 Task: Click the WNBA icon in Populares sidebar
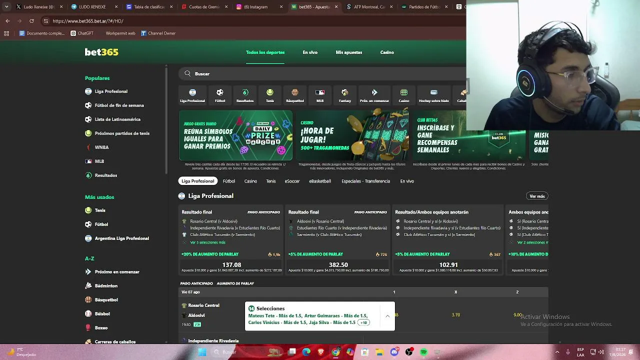point(88,147)
